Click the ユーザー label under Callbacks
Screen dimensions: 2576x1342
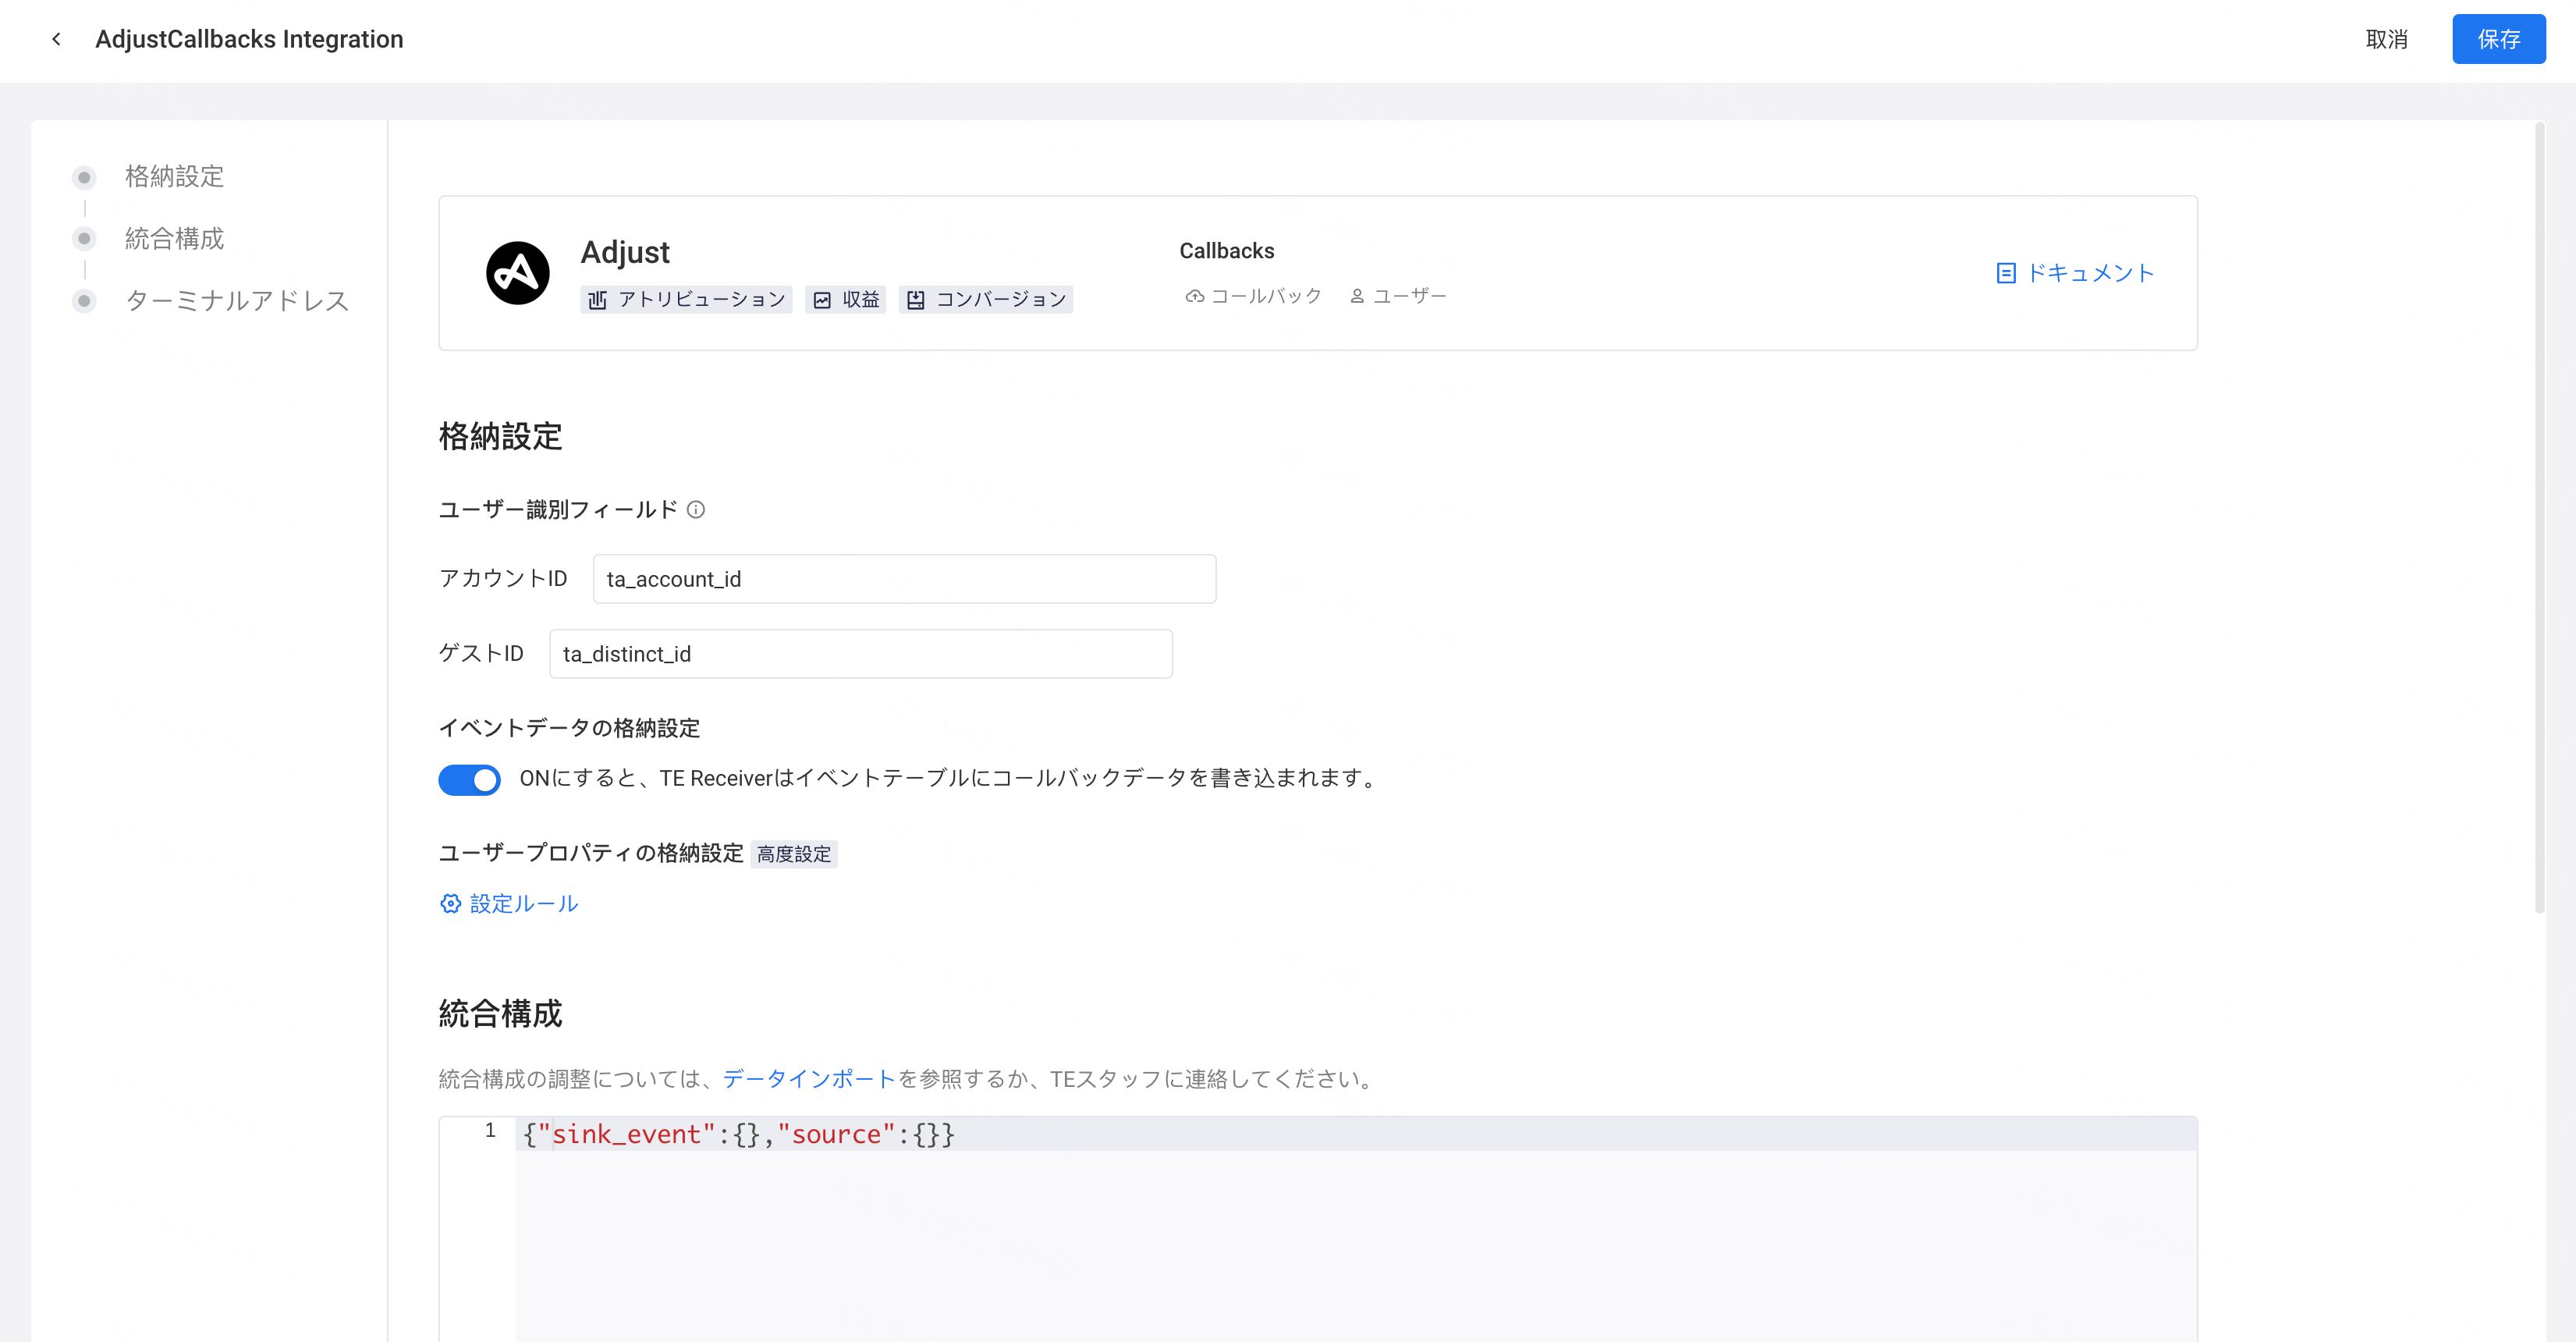(1409, 296)
